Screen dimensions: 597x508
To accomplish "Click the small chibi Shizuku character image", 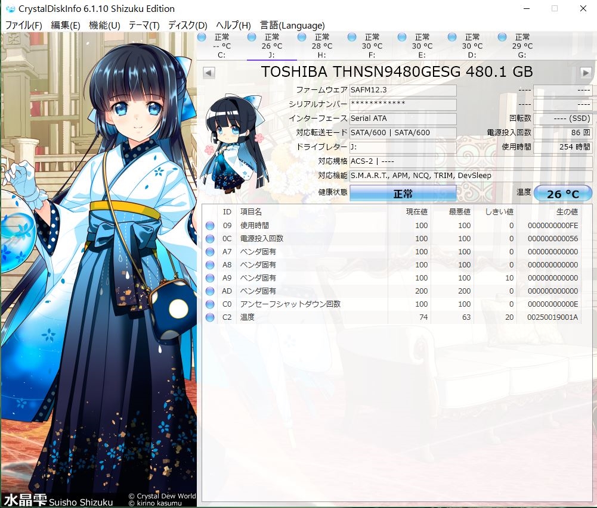I will coord(235,144).
